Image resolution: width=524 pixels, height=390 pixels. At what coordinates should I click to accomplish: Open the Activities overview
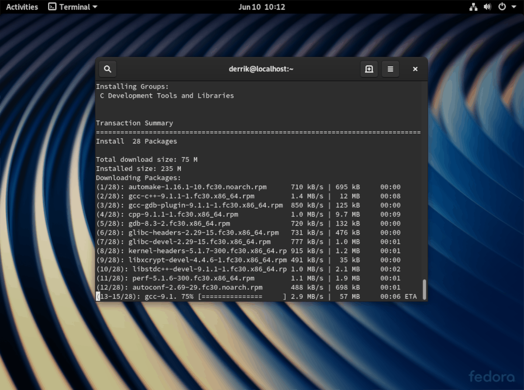tap(22, 7)
